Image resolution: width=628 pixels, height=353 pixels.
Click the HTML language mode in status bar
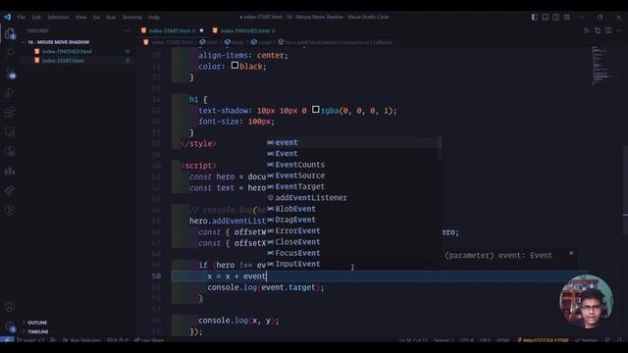[x=502, y=340]
